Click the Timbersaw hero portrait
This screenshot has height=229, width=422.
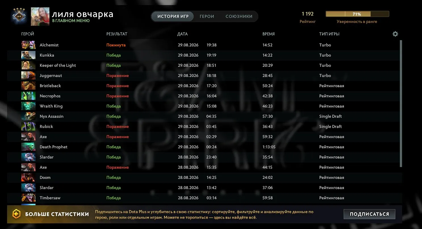tap(28, 198)
